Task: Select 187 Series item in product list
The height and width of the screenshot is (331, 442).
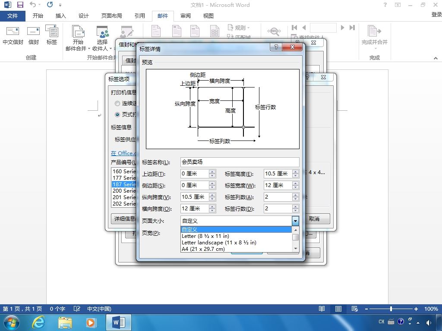Action: 124,184
